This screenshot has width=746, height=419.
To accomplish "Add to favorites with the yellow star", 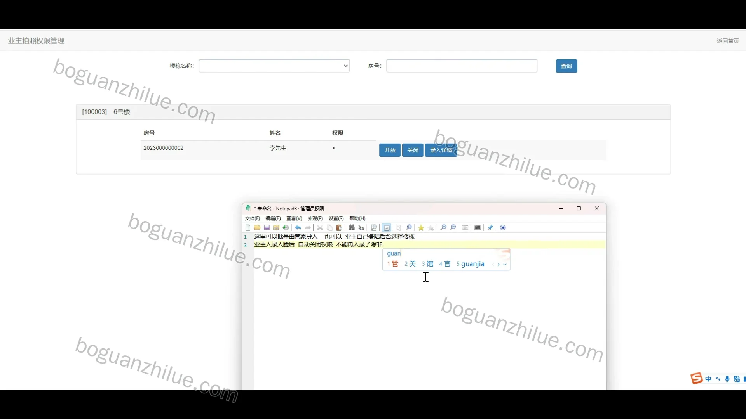I will coord(421,228).
